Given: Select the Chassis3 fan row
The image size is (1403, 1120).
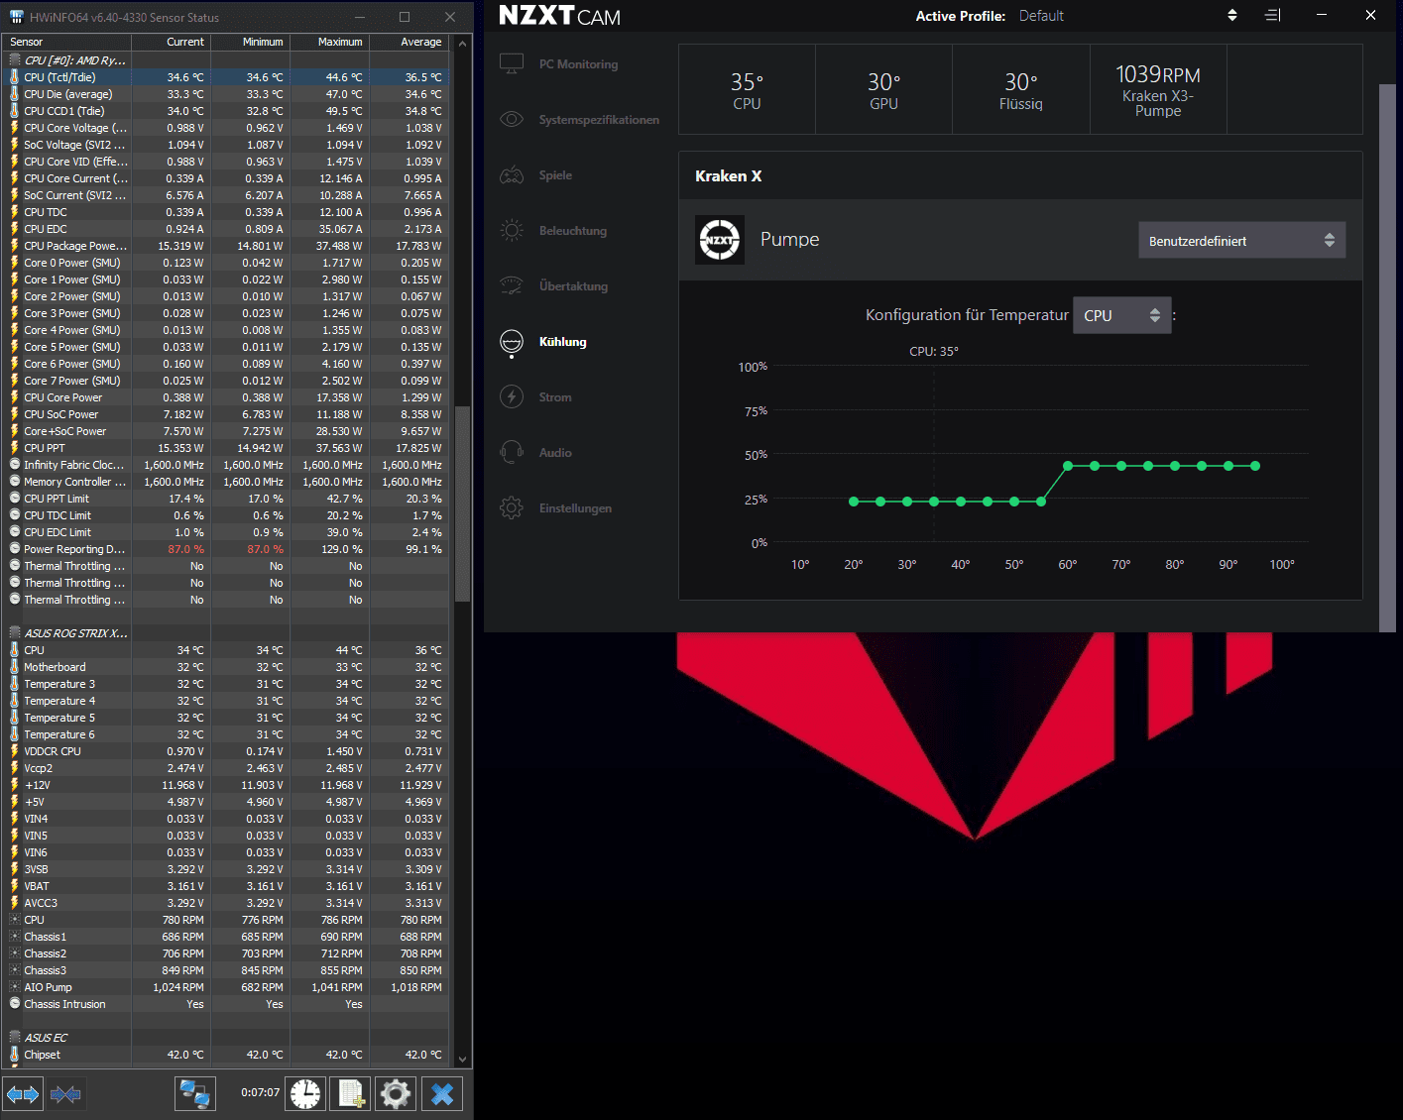Looking at the screenshot, I should pyautogui.click(x=226, y=970).
